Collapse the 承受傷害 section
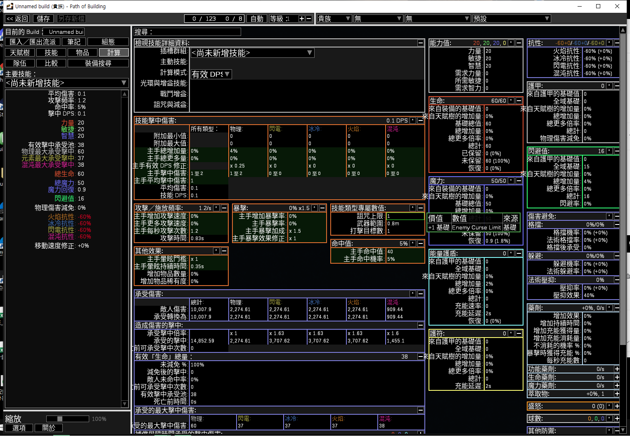Image resolution: width=630 pixels, height=437 pixels. [x=420, y=294]
